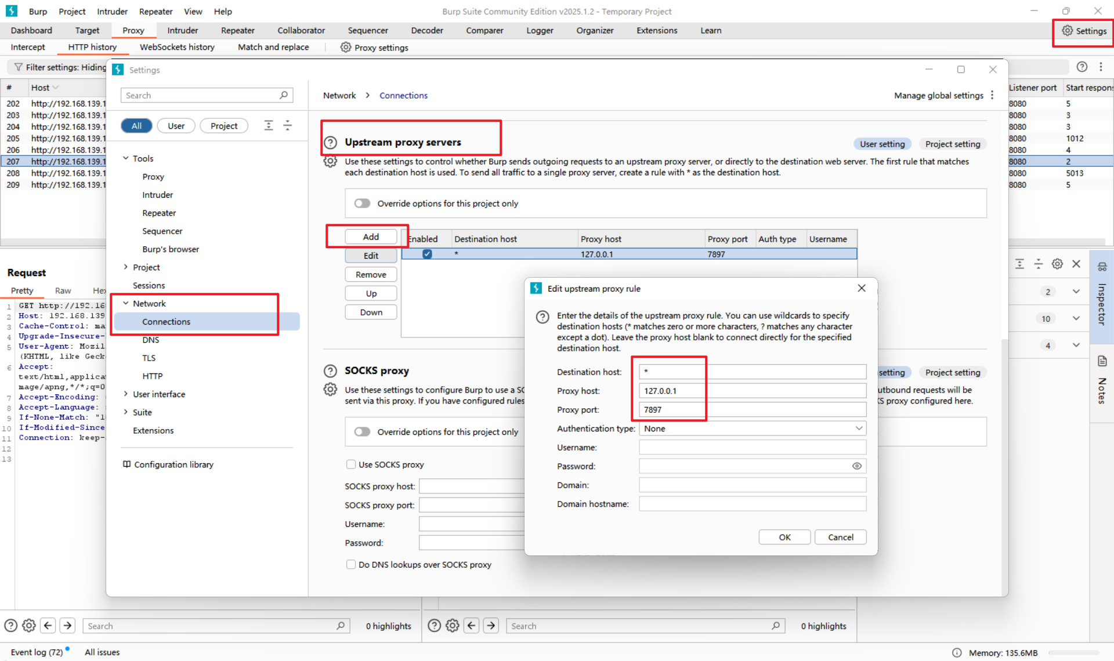The height and width of the screenshot is (661, 1114).
Task: Collapse Network tree section
Action: point(126,303)
